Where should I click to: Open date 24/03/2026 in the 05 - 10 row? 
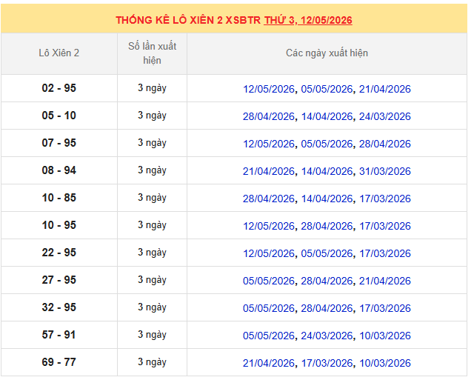tap(385, 116)
